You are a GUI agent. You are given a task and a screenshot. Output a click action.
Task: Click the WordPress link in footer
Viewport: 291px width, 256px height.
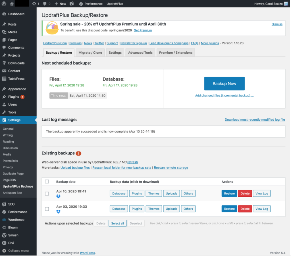coord(88,253)
